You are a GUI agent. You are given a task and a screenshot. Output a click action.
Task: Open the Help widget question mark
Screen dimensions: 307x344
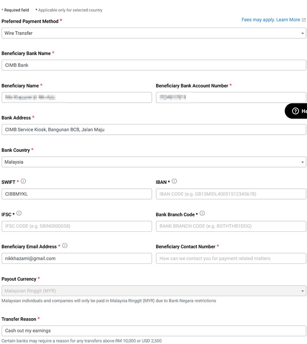tap(296, 111)
